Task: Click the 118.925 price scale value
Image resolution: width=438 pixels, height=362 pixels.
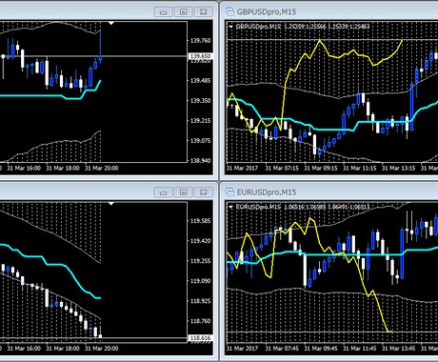Action: [x=200, y=301]
